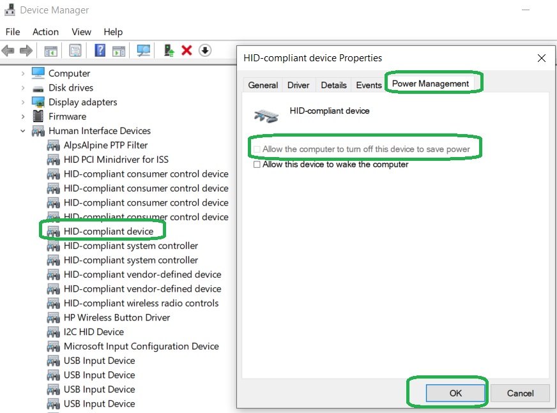Click the Back arrow toolbar icon

[8, 51]
